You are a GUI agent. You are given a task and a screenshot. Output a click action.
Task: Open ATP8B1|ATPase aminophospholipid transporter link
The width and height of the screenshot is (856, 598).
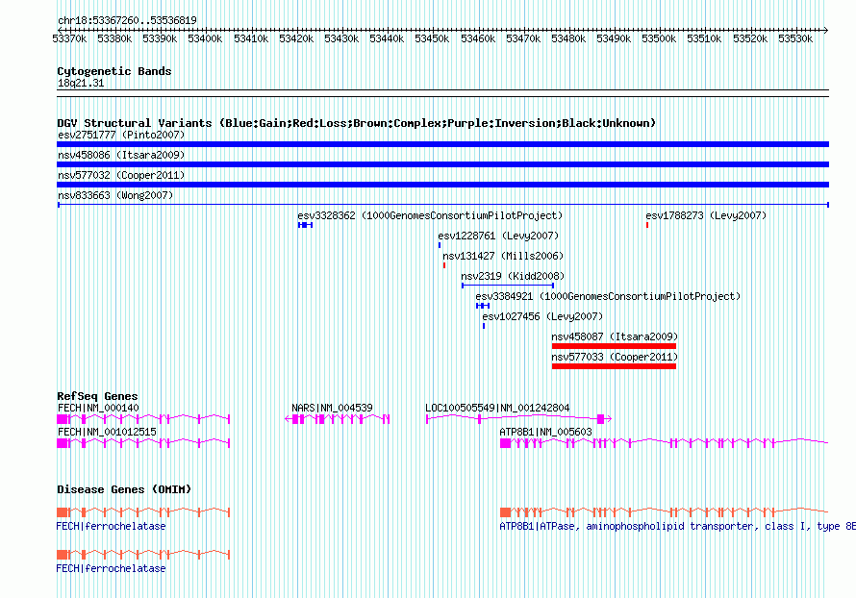(x=677, y=526)
